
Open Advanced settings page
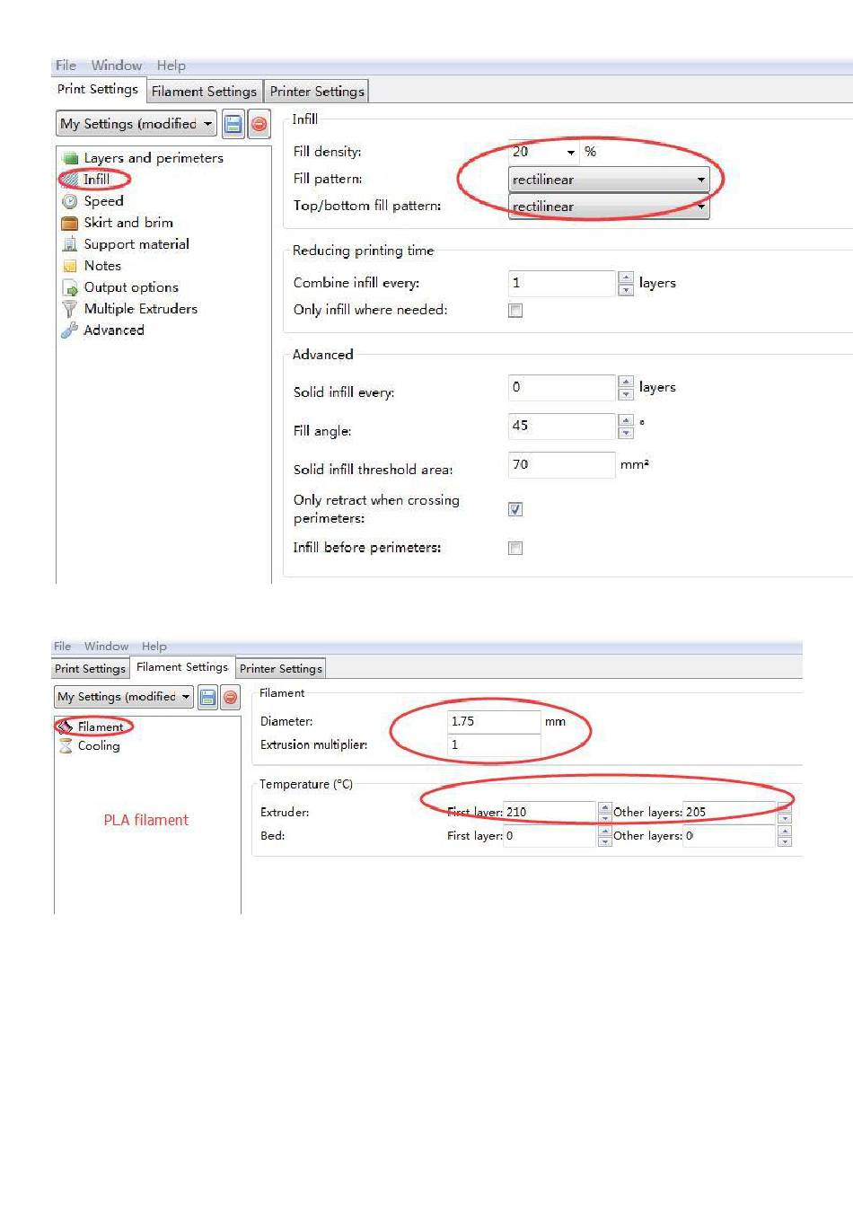tap(114, 330)
